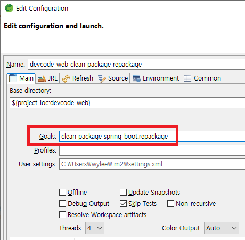Enable the Offline checkbox
245x240 pixels.
(62, 193)
